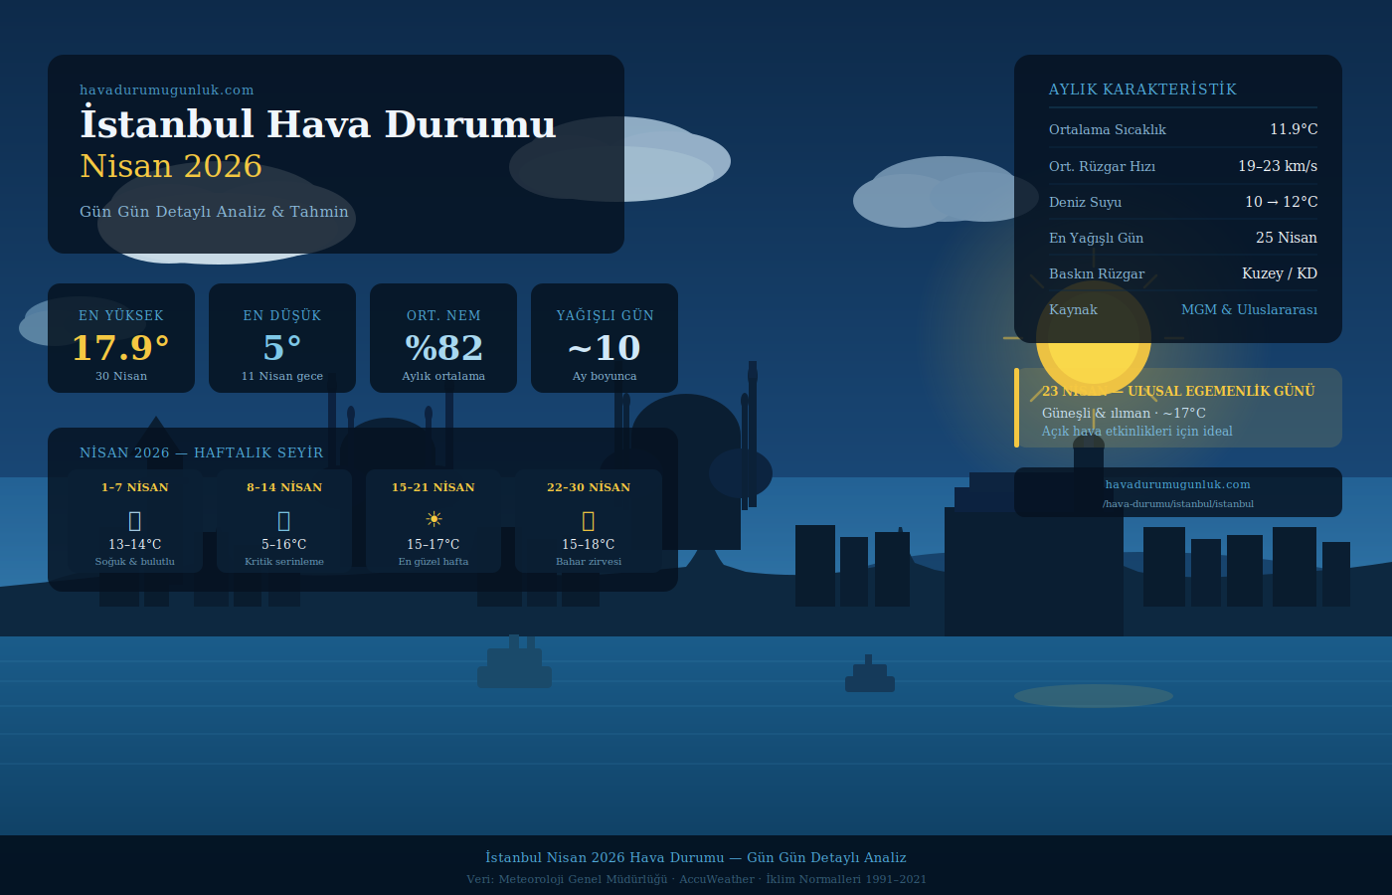
Task: Click the MGM & Uluslararası source link
Action: click(1249, 309)
